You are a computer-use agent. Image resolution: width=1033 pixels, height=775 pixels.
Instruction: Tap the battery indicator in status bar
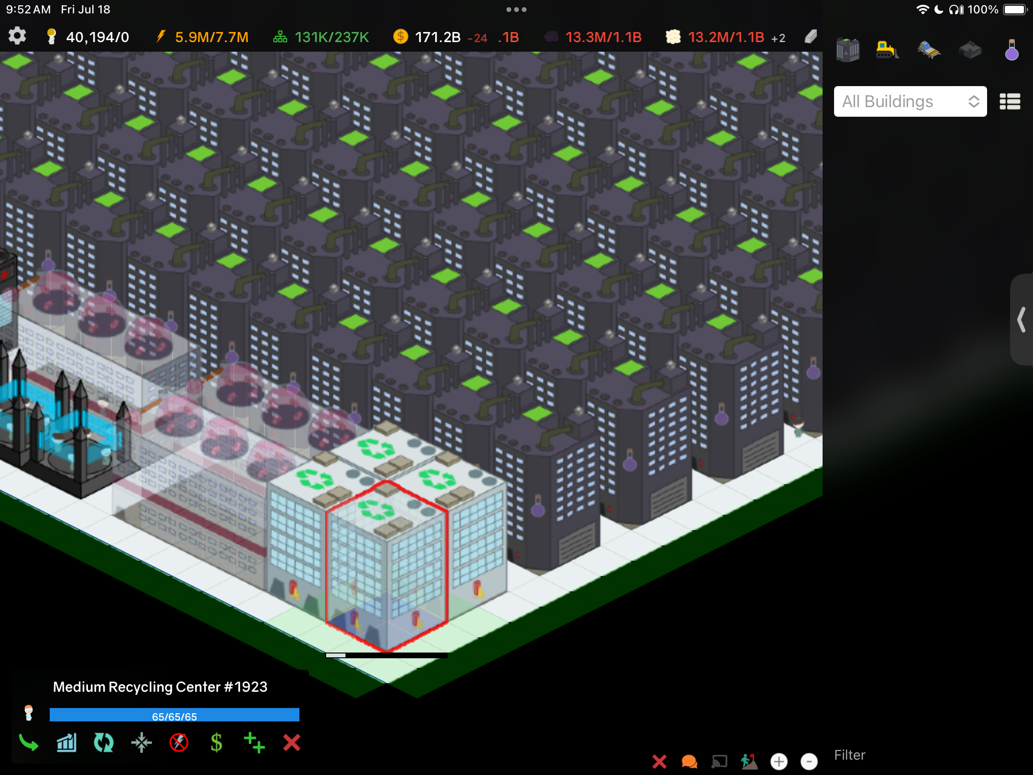pos(1015,10)
